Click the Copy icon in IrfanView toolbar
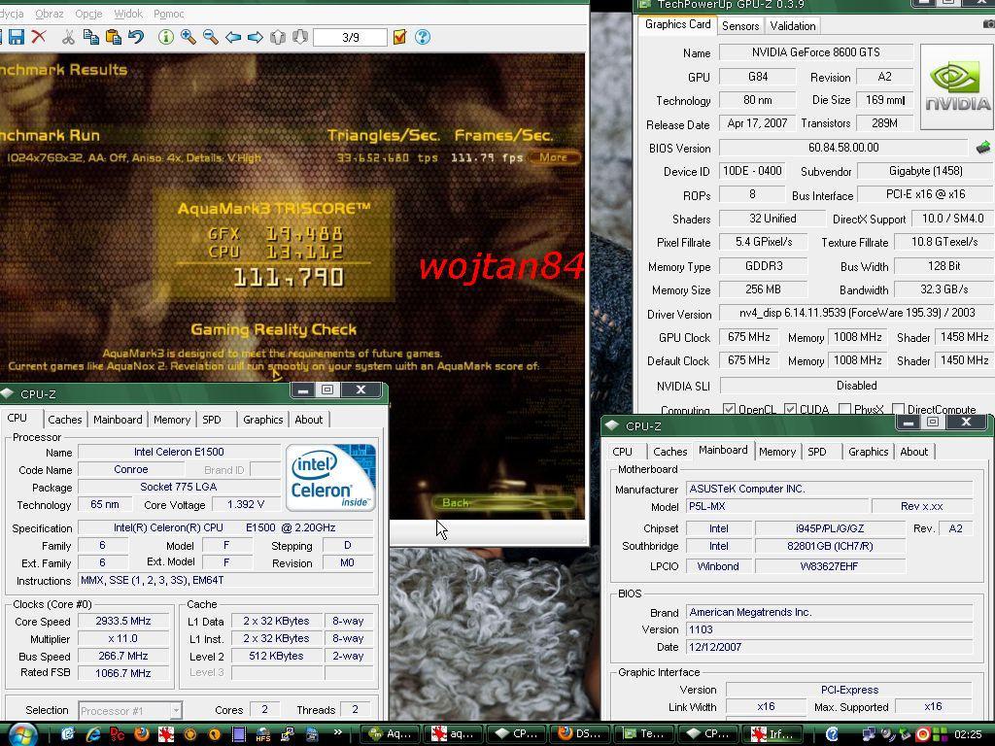Image resolution: width=995 pixels, height=746 pixels. click(90, 37)
